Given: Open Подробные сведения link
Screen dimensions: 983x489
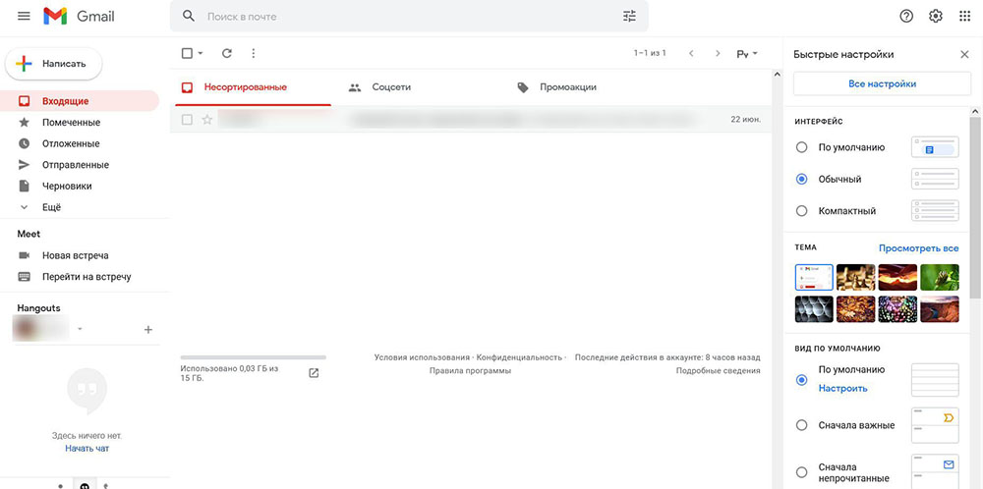Looking at the screenshot, I should coord(718,371).
